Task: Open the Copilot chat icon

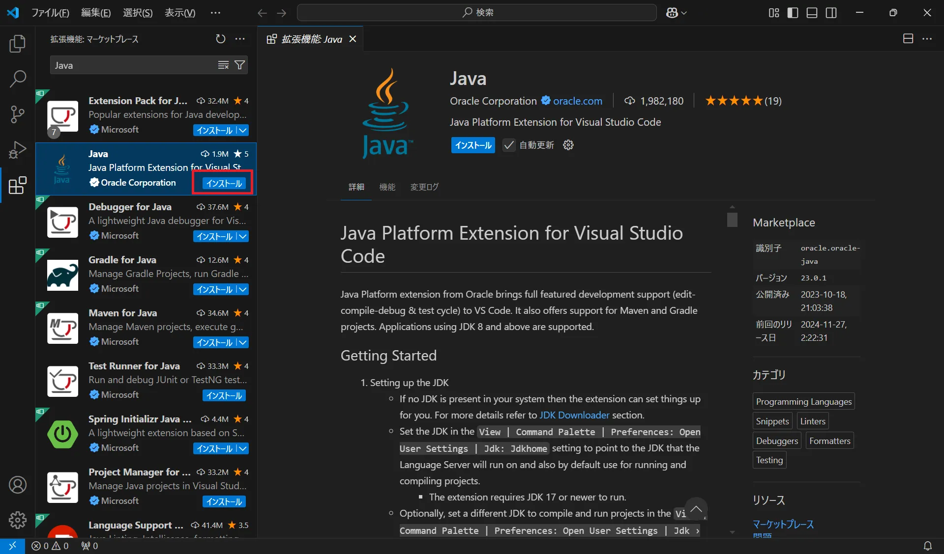Action: click(x=672, y=13)
